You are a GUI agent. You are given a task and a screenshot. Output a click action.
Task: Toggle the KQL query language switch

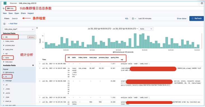tap(127, 19)
